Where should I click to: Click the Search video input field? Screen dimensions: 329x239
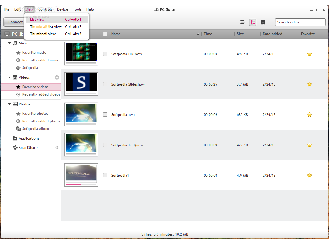coord(300,22)
